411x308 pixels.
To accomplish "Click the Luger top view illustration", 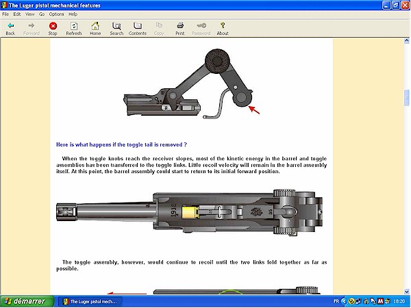I will (190, 212).
